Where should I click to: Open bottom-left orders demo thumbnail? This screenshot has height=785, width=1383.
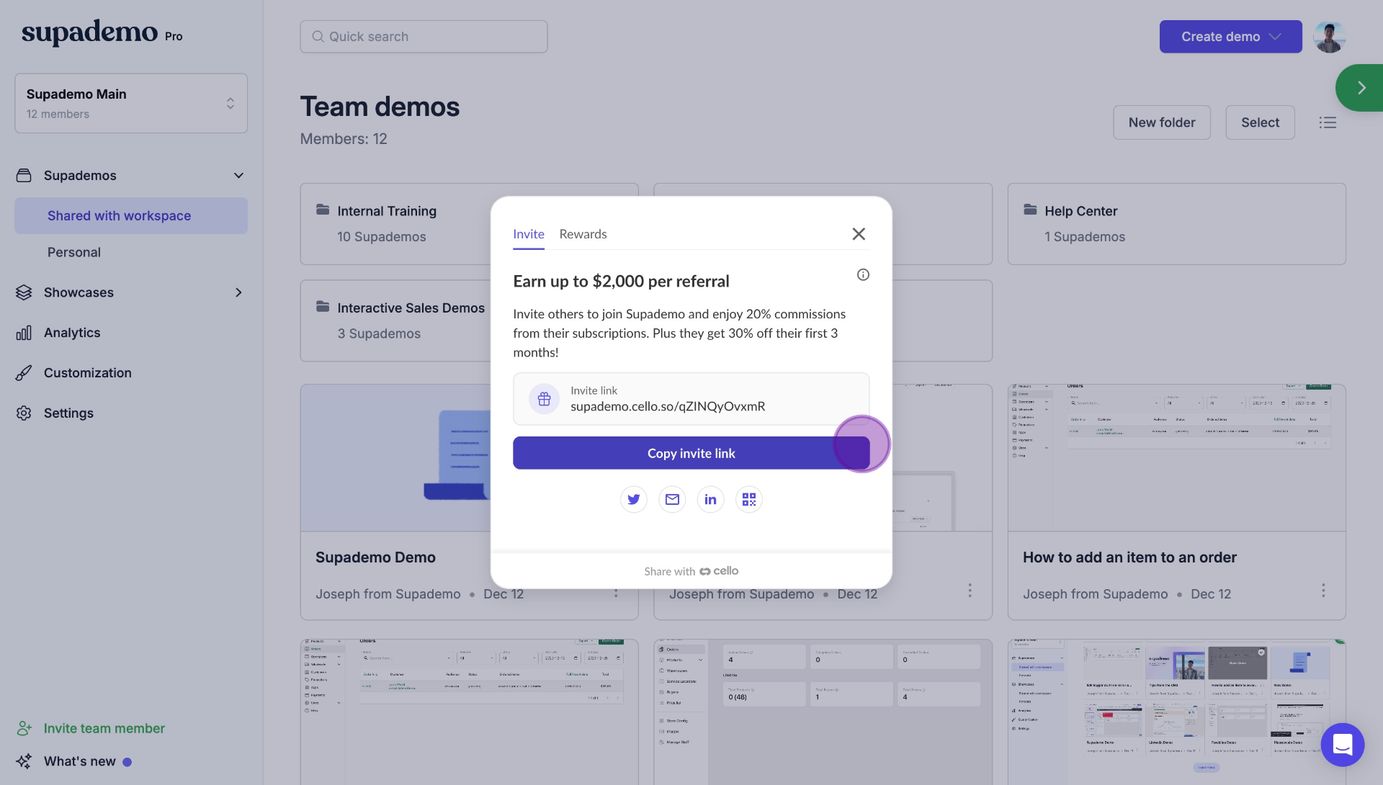click(469, 712)
